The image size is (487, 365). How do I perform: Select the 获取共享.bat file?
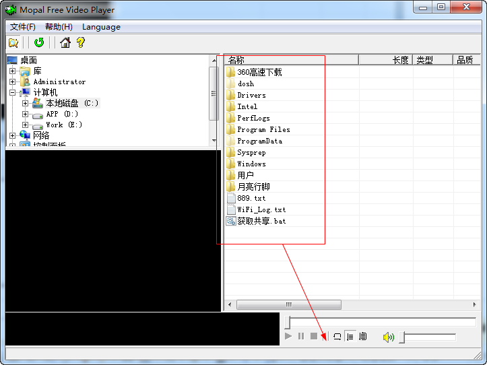click(x=261, y=221)
